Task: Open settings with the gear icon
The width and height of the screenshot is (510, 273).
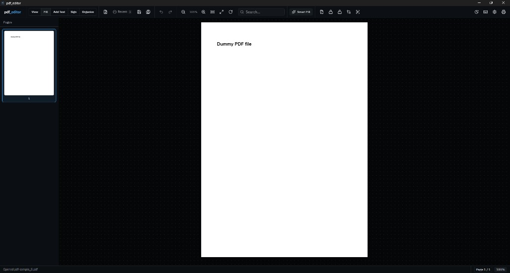Action: pyautogui.click(x=495, y=12)
